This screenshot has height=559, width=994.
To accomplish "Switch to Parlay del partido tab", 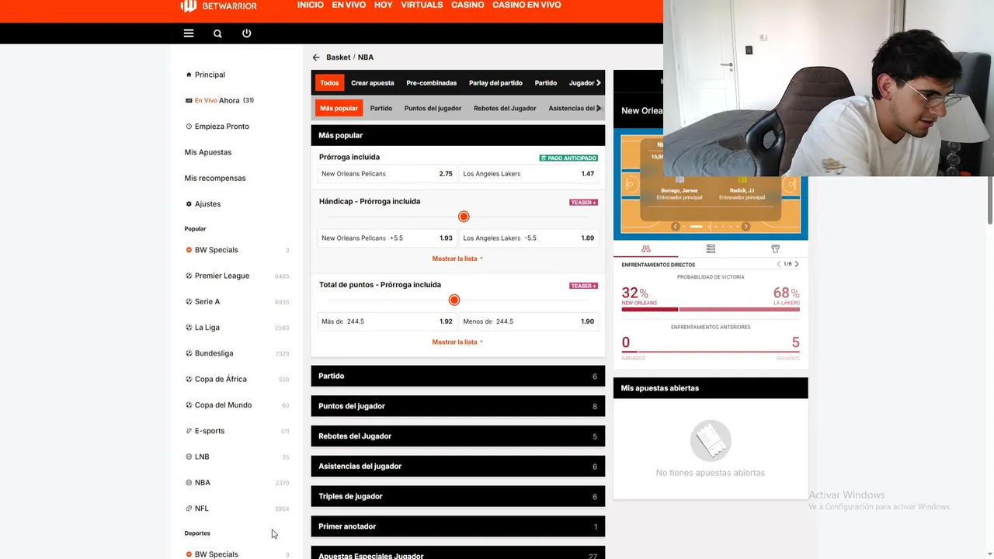I will (x=495, y=83).
